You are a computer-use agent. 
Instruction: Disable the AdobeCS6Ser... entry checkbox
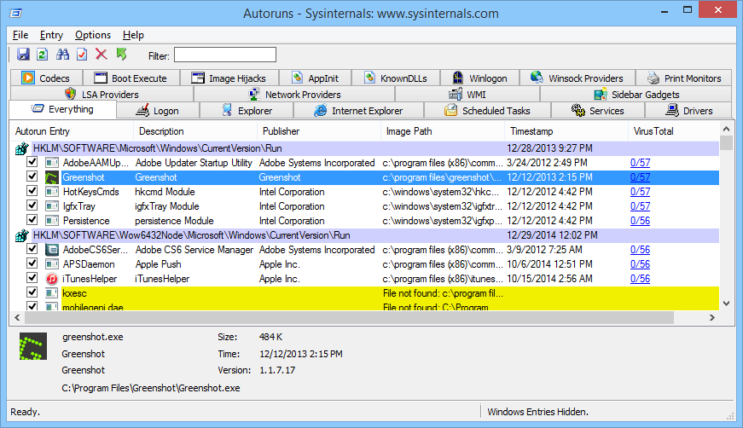pos(32,249)
